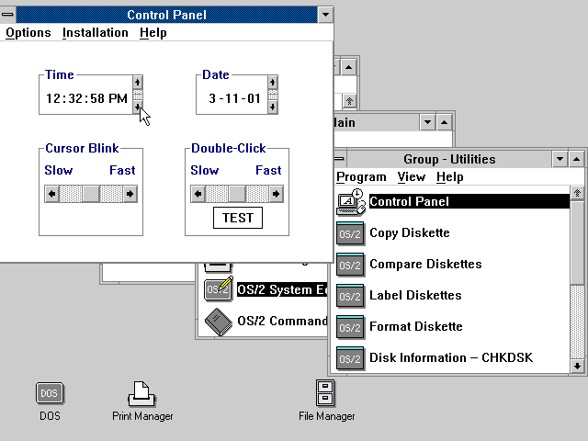The image size is (588, 441).
Task: Click the Double-Click TEST button
Action: (238, 218)
